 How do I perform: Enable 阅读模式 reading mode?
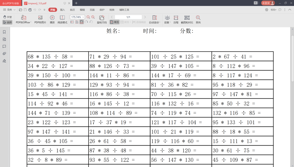click(62, 18)
